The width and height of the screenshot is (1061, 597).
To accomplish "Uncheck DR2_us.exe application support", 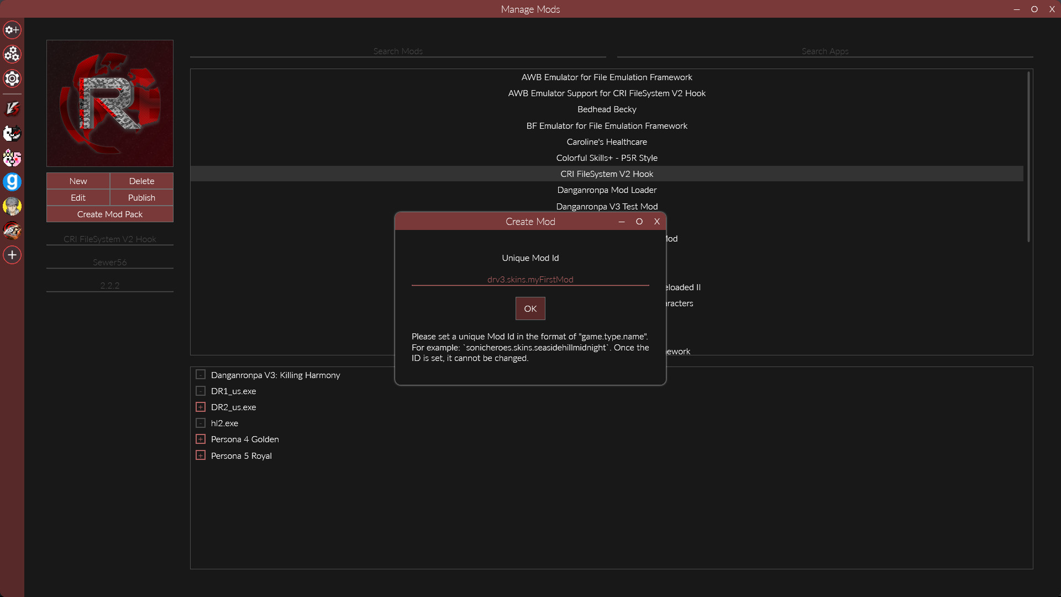I will click(x=200, y=406).
